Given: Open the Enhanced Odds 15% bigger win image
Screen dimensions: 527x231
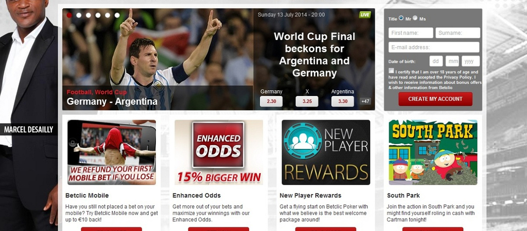Looking at the screenshot, I should [x=219, y=152].
